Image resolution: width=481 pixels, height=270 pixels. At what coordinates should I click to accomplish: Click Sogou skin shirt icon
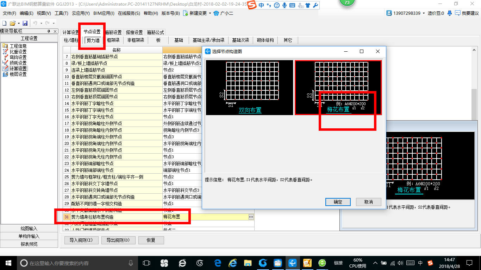(308, 5)
